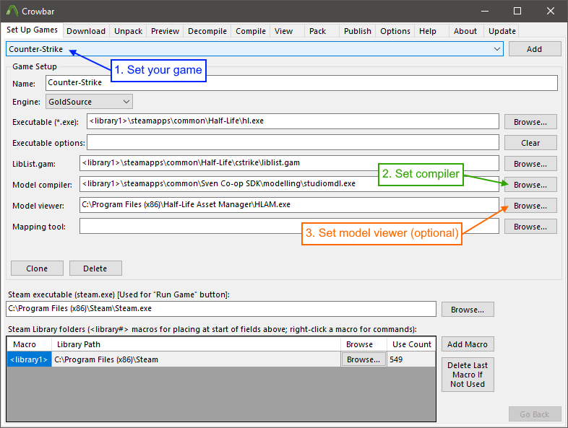Clear the executable options
The width and height of the screenshot is (568, 428).
pos(530,143)
